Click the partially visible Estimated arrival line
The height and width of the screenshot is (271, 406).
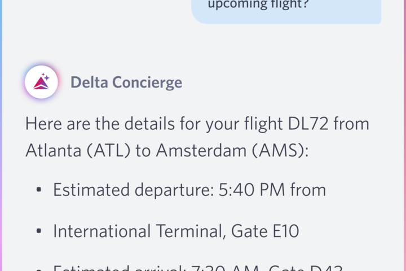(x=197, y=268)
